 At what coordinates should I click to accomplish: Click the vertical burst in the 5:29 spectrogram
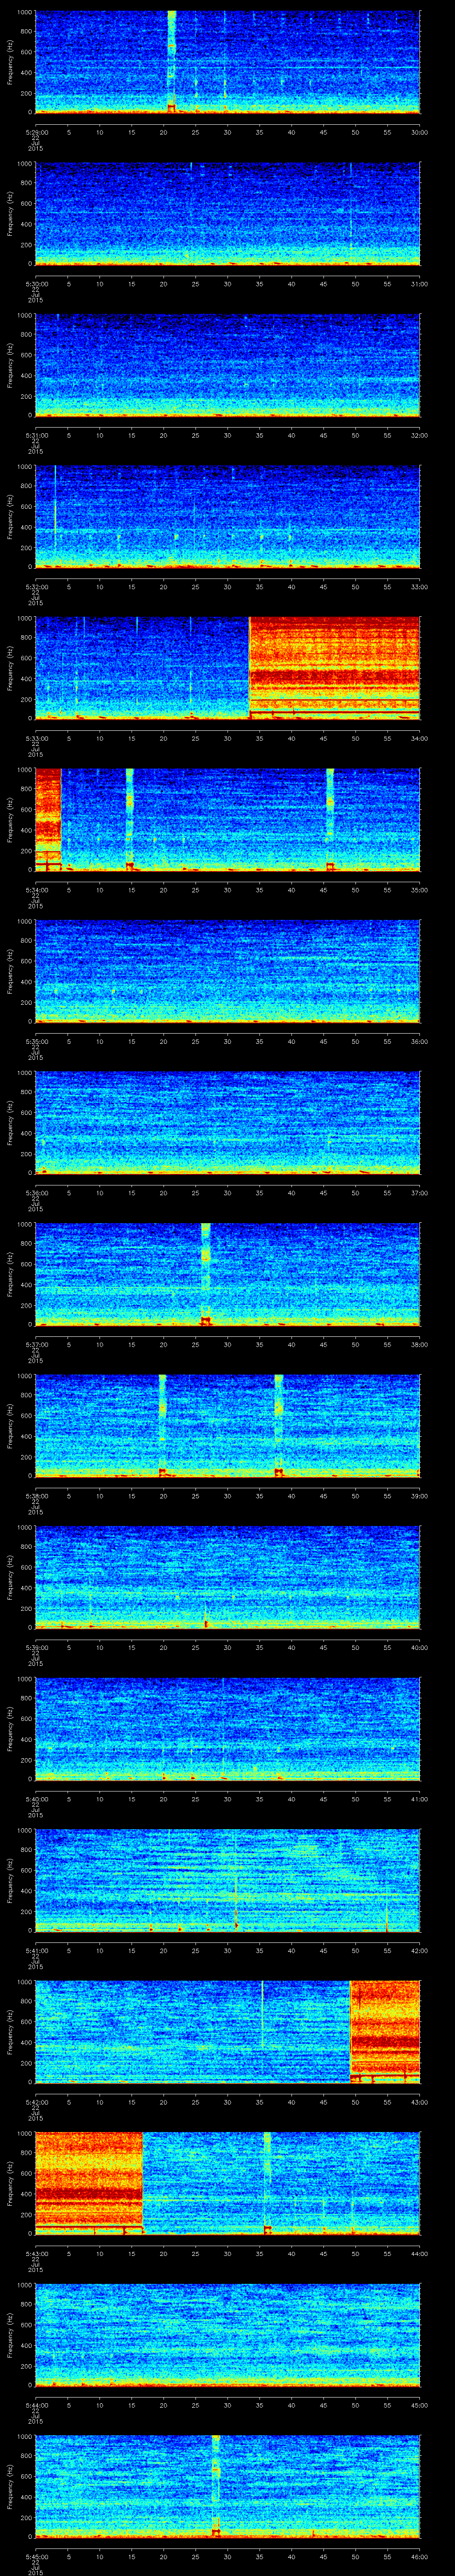point(172,60)
